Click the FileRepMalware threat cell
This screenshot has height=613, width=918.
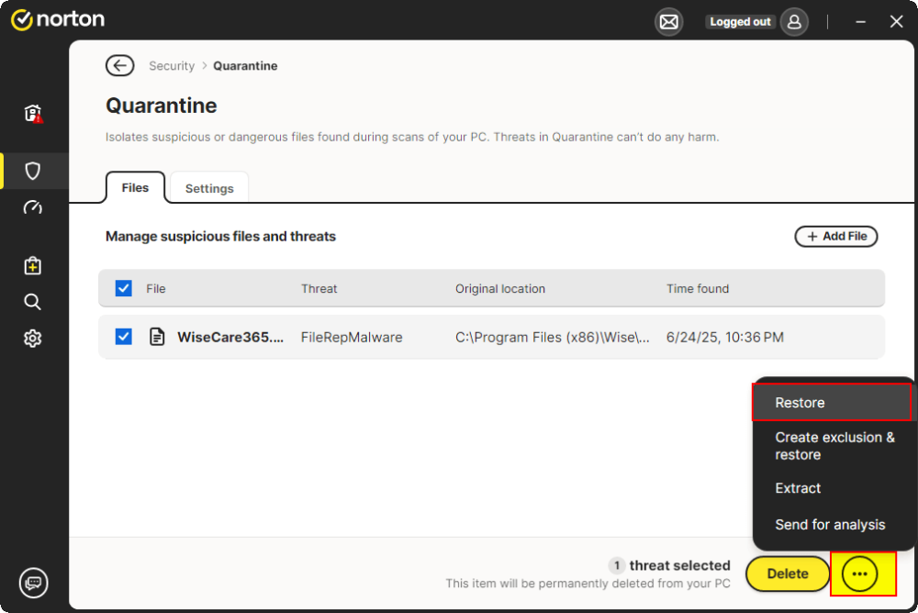tap(352, 337)
